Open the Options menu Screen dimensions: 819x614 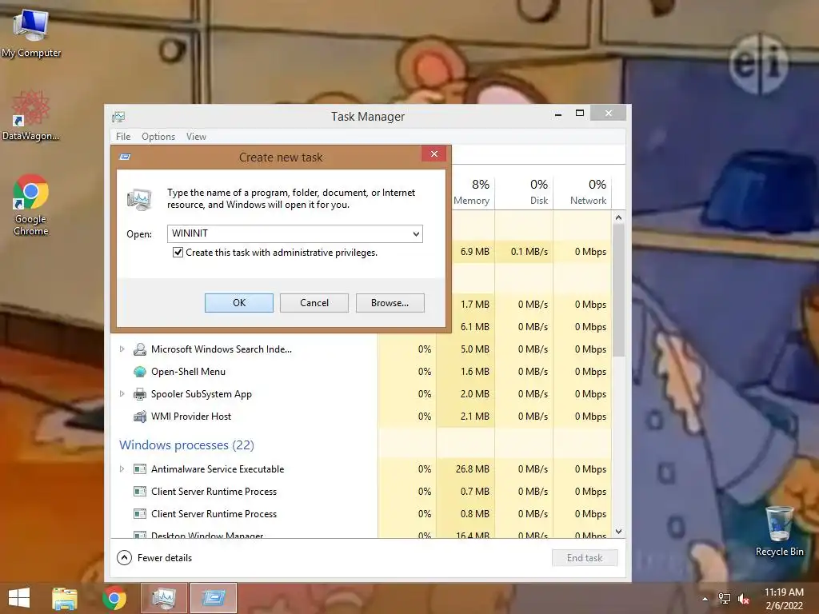click(x=158, y=136)
